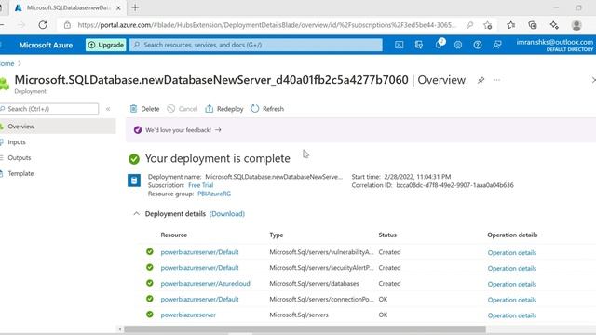
Task: Open powerbiazureserver/Default vulnerabilityA resource link
Action: (199, 252)
